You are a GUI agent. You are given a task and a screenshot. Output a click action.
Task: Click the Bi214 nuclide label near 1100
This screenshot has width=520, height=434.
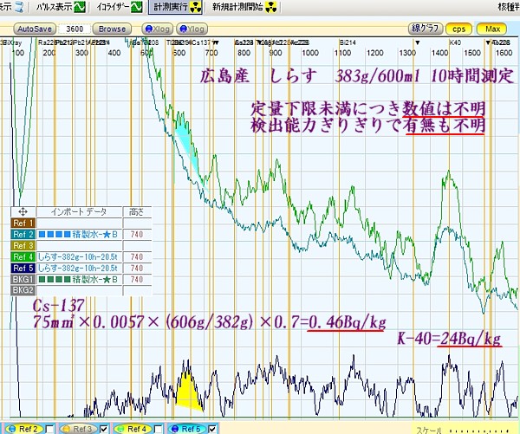(348, 42)
